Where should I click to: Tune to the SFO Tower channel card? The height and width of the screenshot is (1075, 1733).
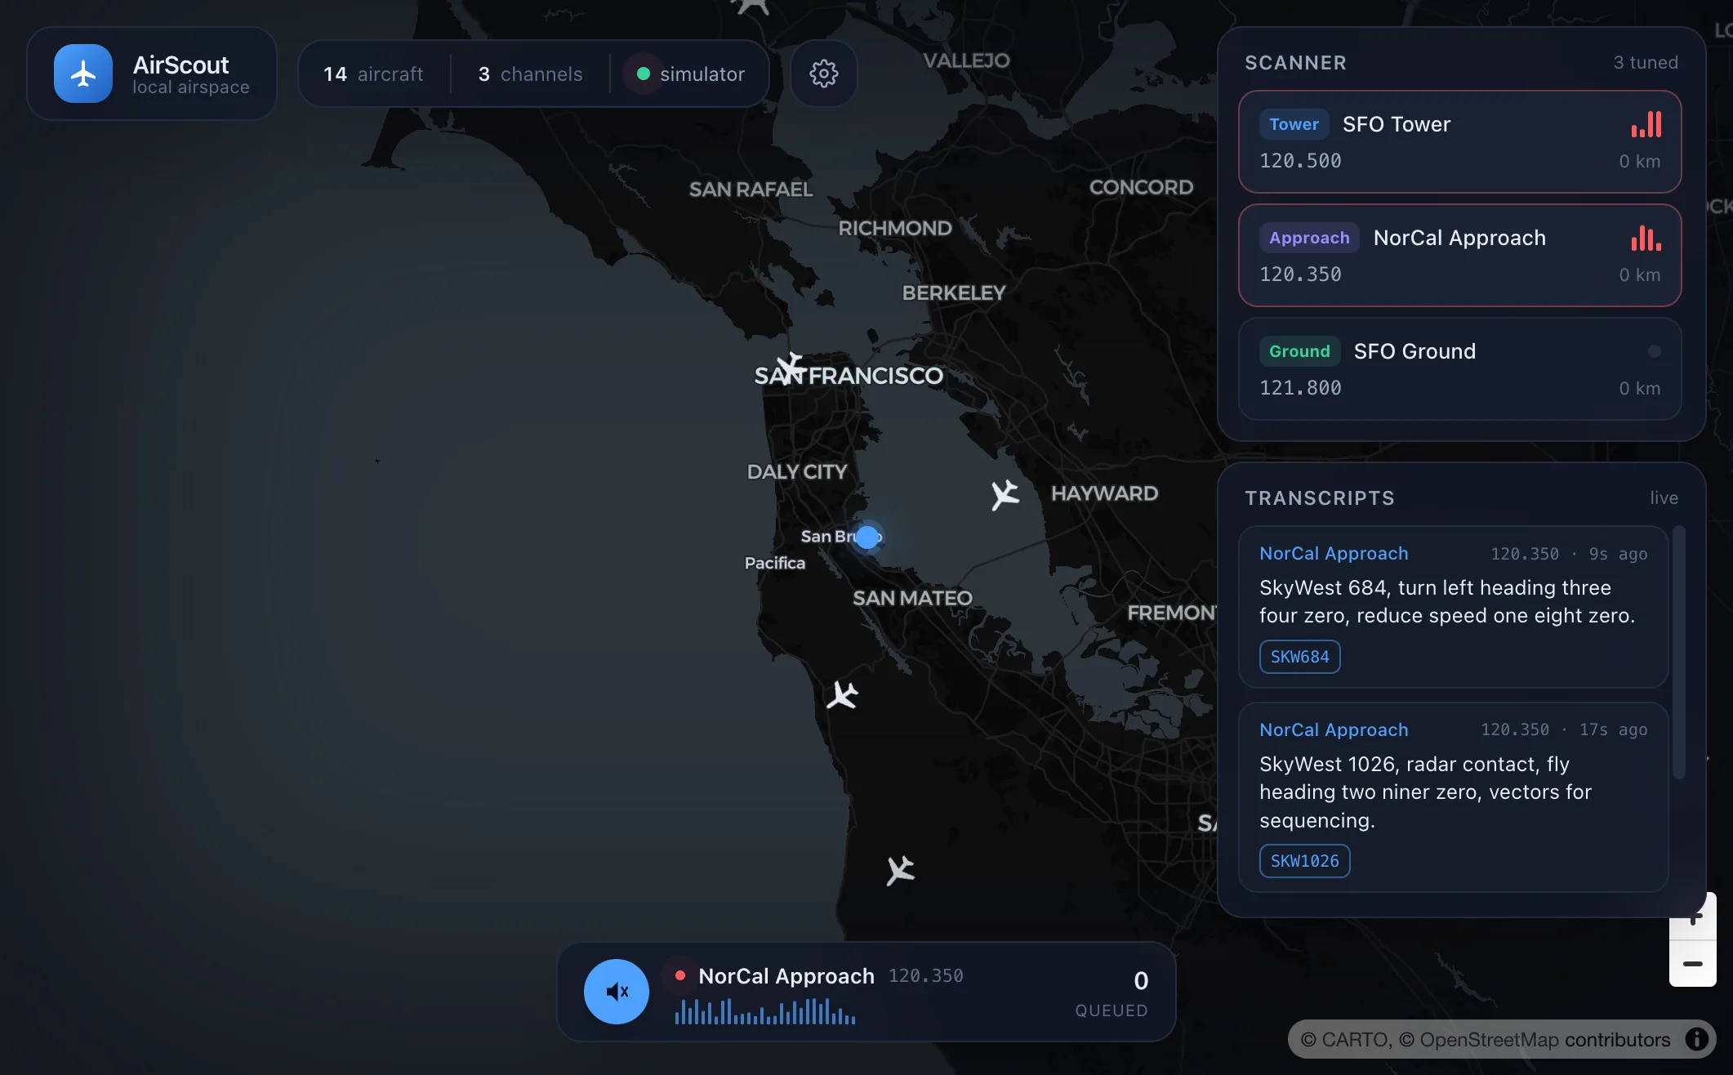pos(1459,141)
